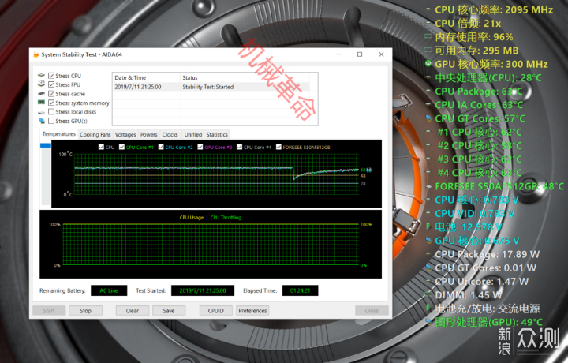Viewport: 568px width, 363px height.
Task: Click the Stress cache chip icon
Action: point(42,93)
